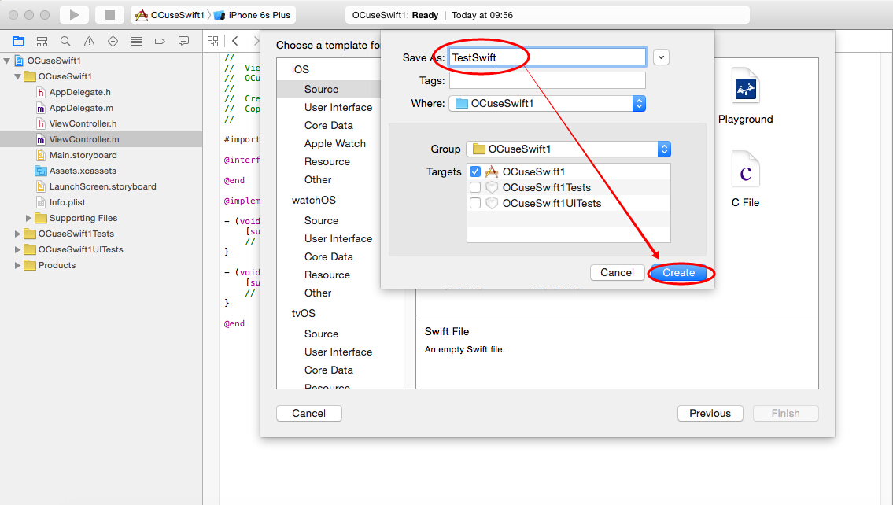Open the Debug navigator icon
The image size is (893, 505).
(136, 41)
